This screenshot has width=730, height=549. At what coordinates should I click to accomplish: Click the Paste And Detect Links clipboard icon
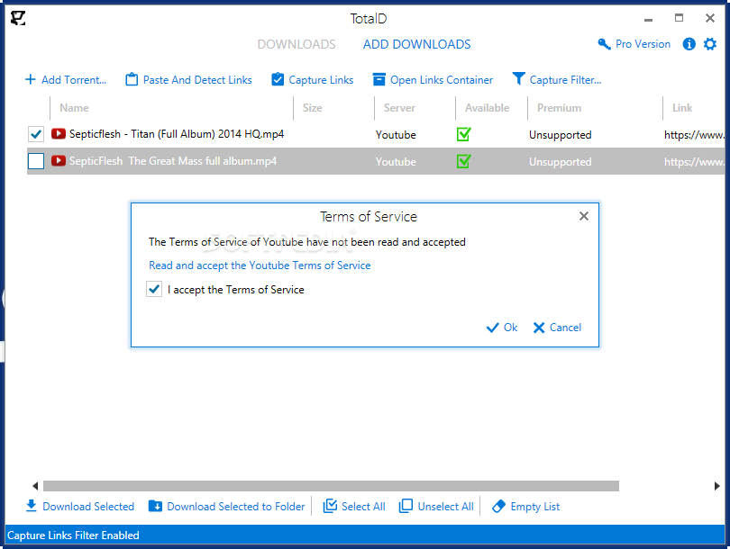click(132, 79)
